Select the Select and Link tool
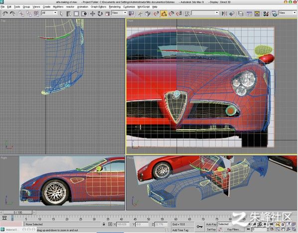This screenshot has width=298, height=233. (x=21, y=13)
